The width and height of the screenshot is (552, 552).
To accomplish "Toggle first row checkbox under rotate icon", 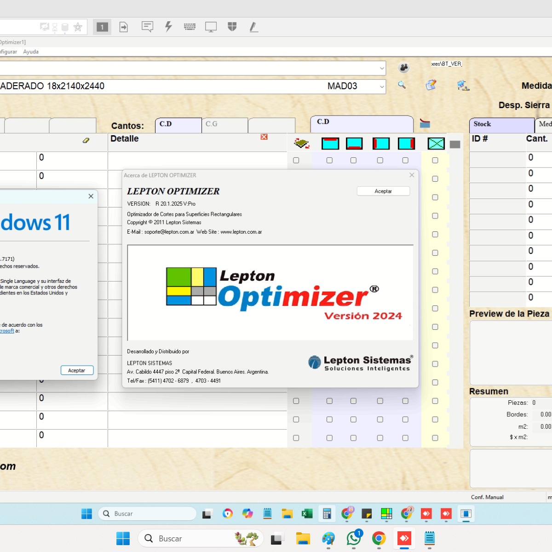I will pyautogui.click(x=296, y=160).
